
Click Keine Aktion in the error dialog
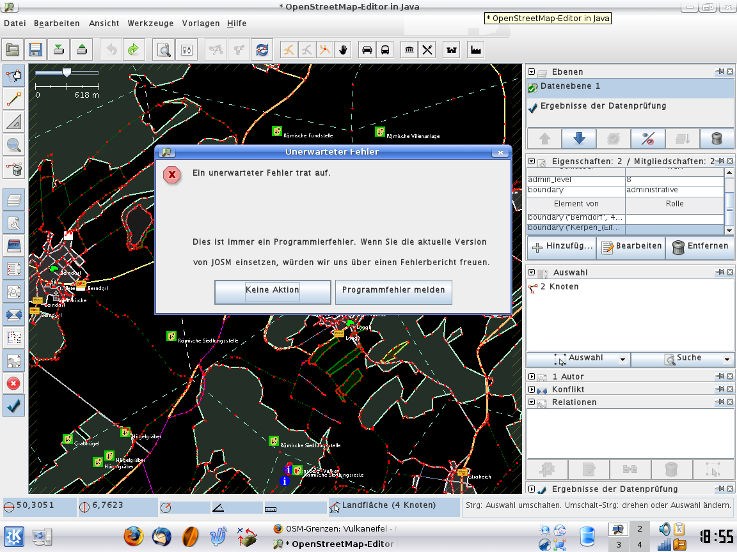click(273, 292)
